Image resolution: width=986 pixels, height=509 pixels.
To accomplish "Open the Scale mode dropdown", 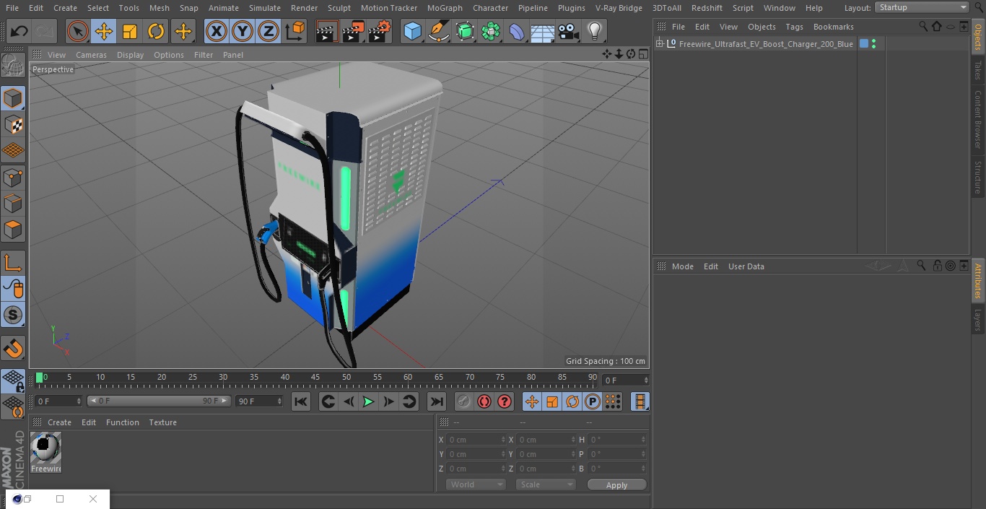I will point(546,484).
